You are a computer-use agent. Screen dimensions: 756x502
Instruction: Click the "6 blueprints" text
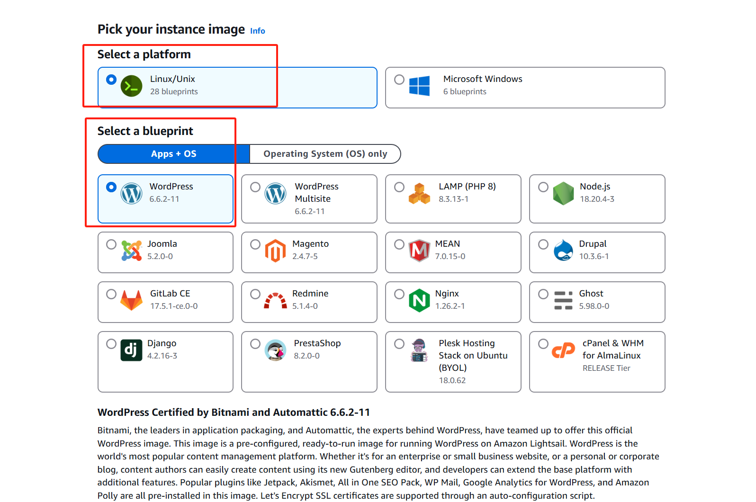coord(465,91)
